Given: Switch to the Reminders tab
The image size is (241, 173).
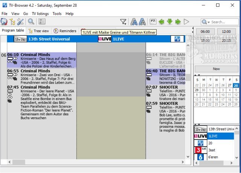Looking at the screenshot, I should [65, 31].
